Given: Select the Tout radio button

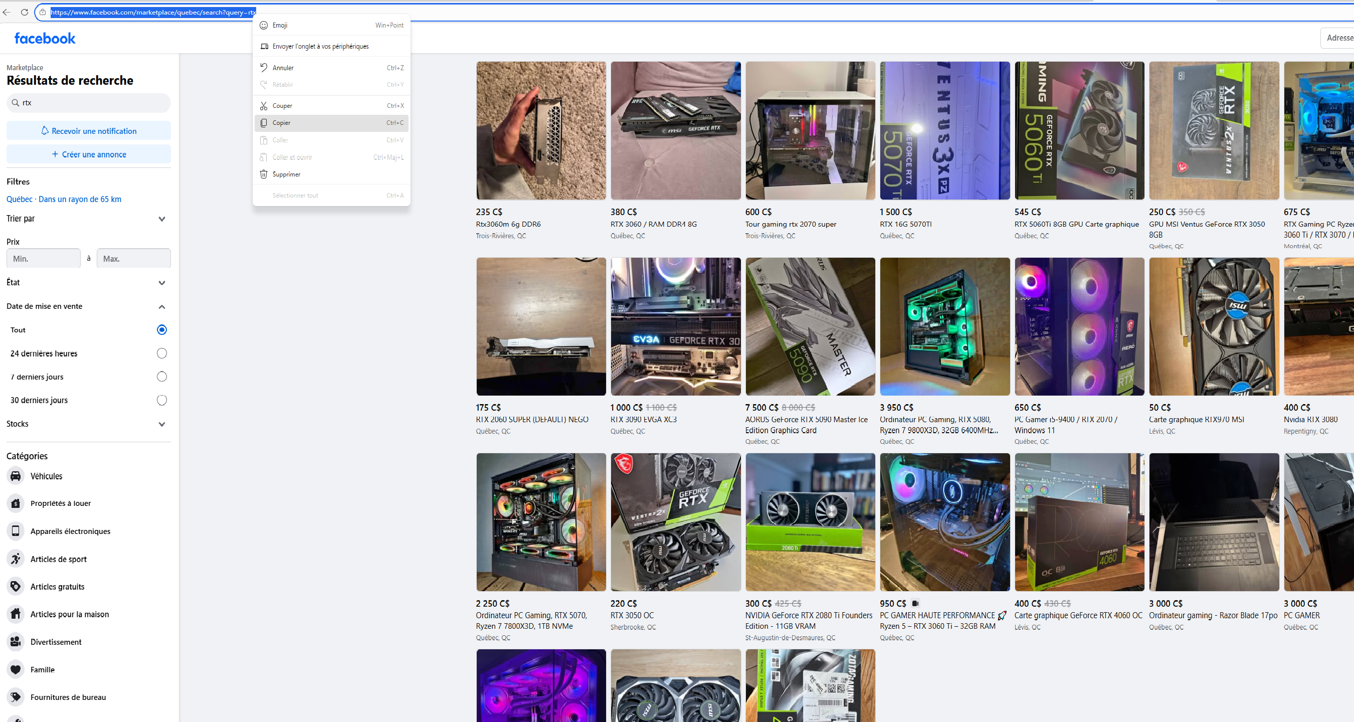Looking at the screenshot, I should [x=161, y=330].
